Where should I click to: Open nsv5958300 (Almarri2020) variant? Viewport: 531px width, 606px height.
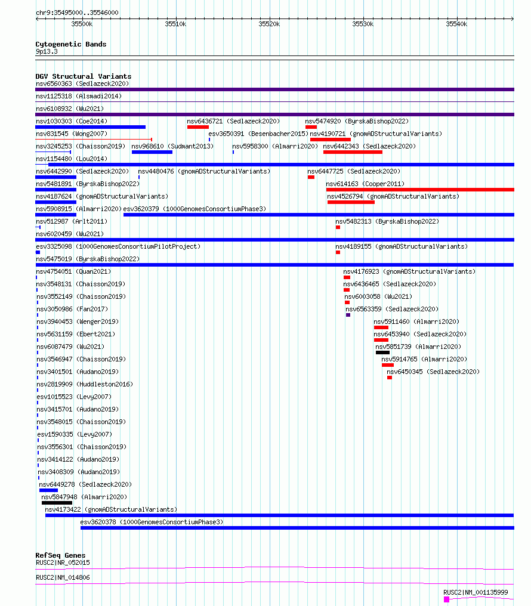point(275,147)
